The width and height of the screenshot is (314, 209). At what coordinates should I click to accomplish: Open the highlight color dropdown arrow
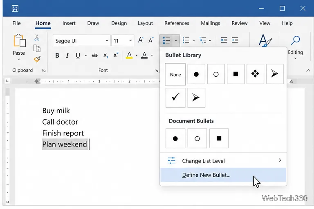click(137, 56)
